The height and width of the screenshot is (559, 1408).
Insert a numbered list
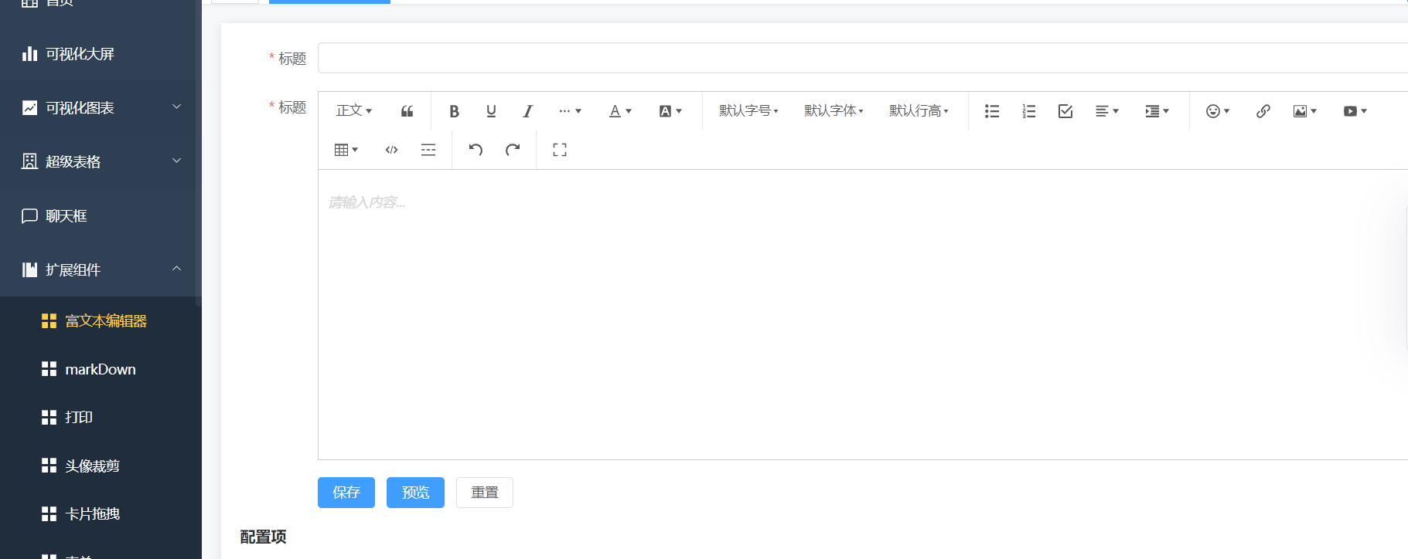tap(1029, 111)
